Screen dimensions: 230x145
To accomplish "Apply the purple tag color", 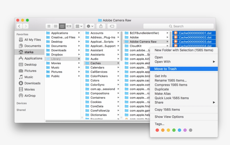I will (x=185, y=130).
